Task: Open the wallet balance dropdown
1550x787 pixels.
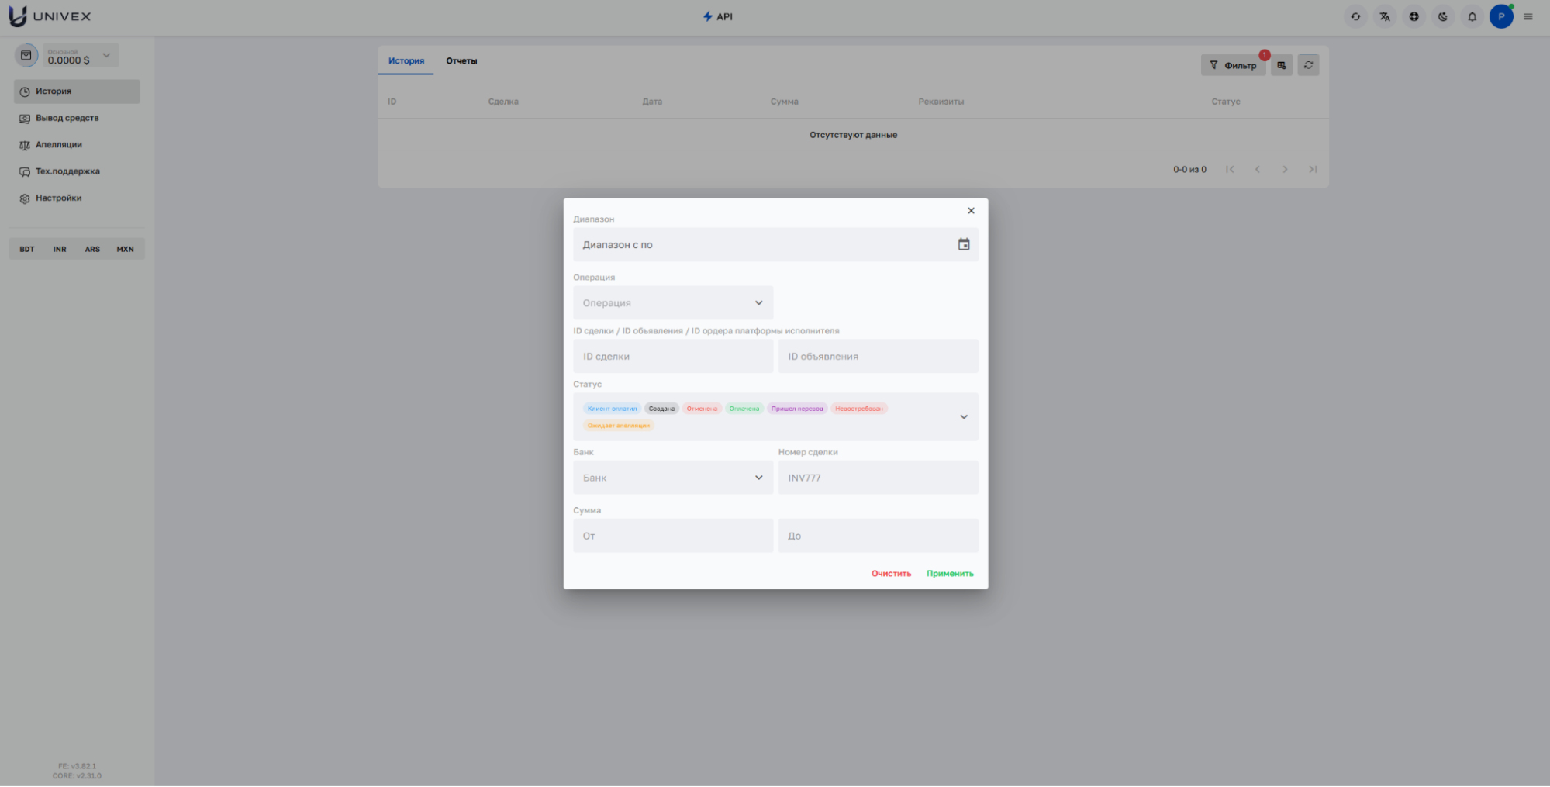Action: click(106, 55)
